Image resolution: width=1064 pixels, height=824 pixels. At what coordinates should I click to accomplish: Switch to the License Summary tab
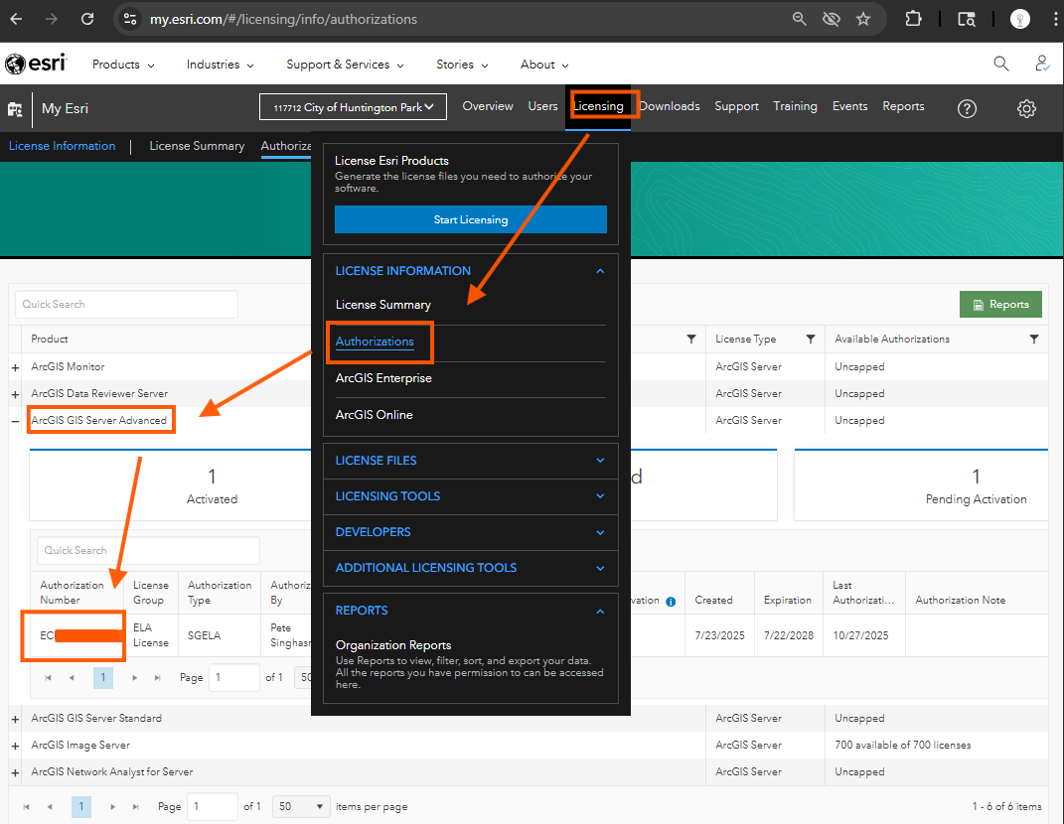[197, 146]
